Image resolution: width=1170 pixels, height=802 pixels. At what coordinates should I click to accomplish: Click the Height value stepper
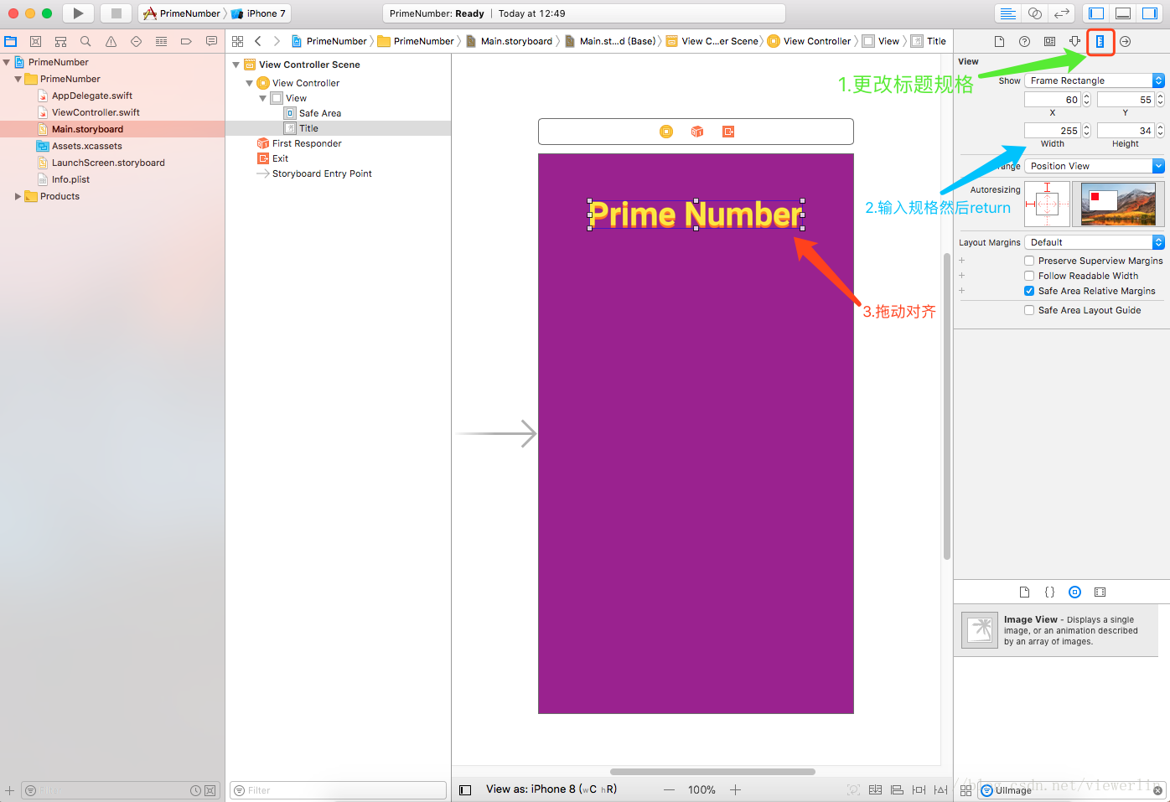[1160, 131]
